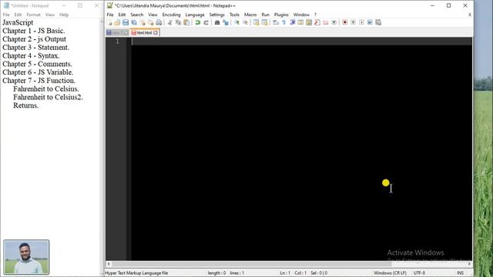
Task: Click the Copy toolbar icon
Action: 178,22
